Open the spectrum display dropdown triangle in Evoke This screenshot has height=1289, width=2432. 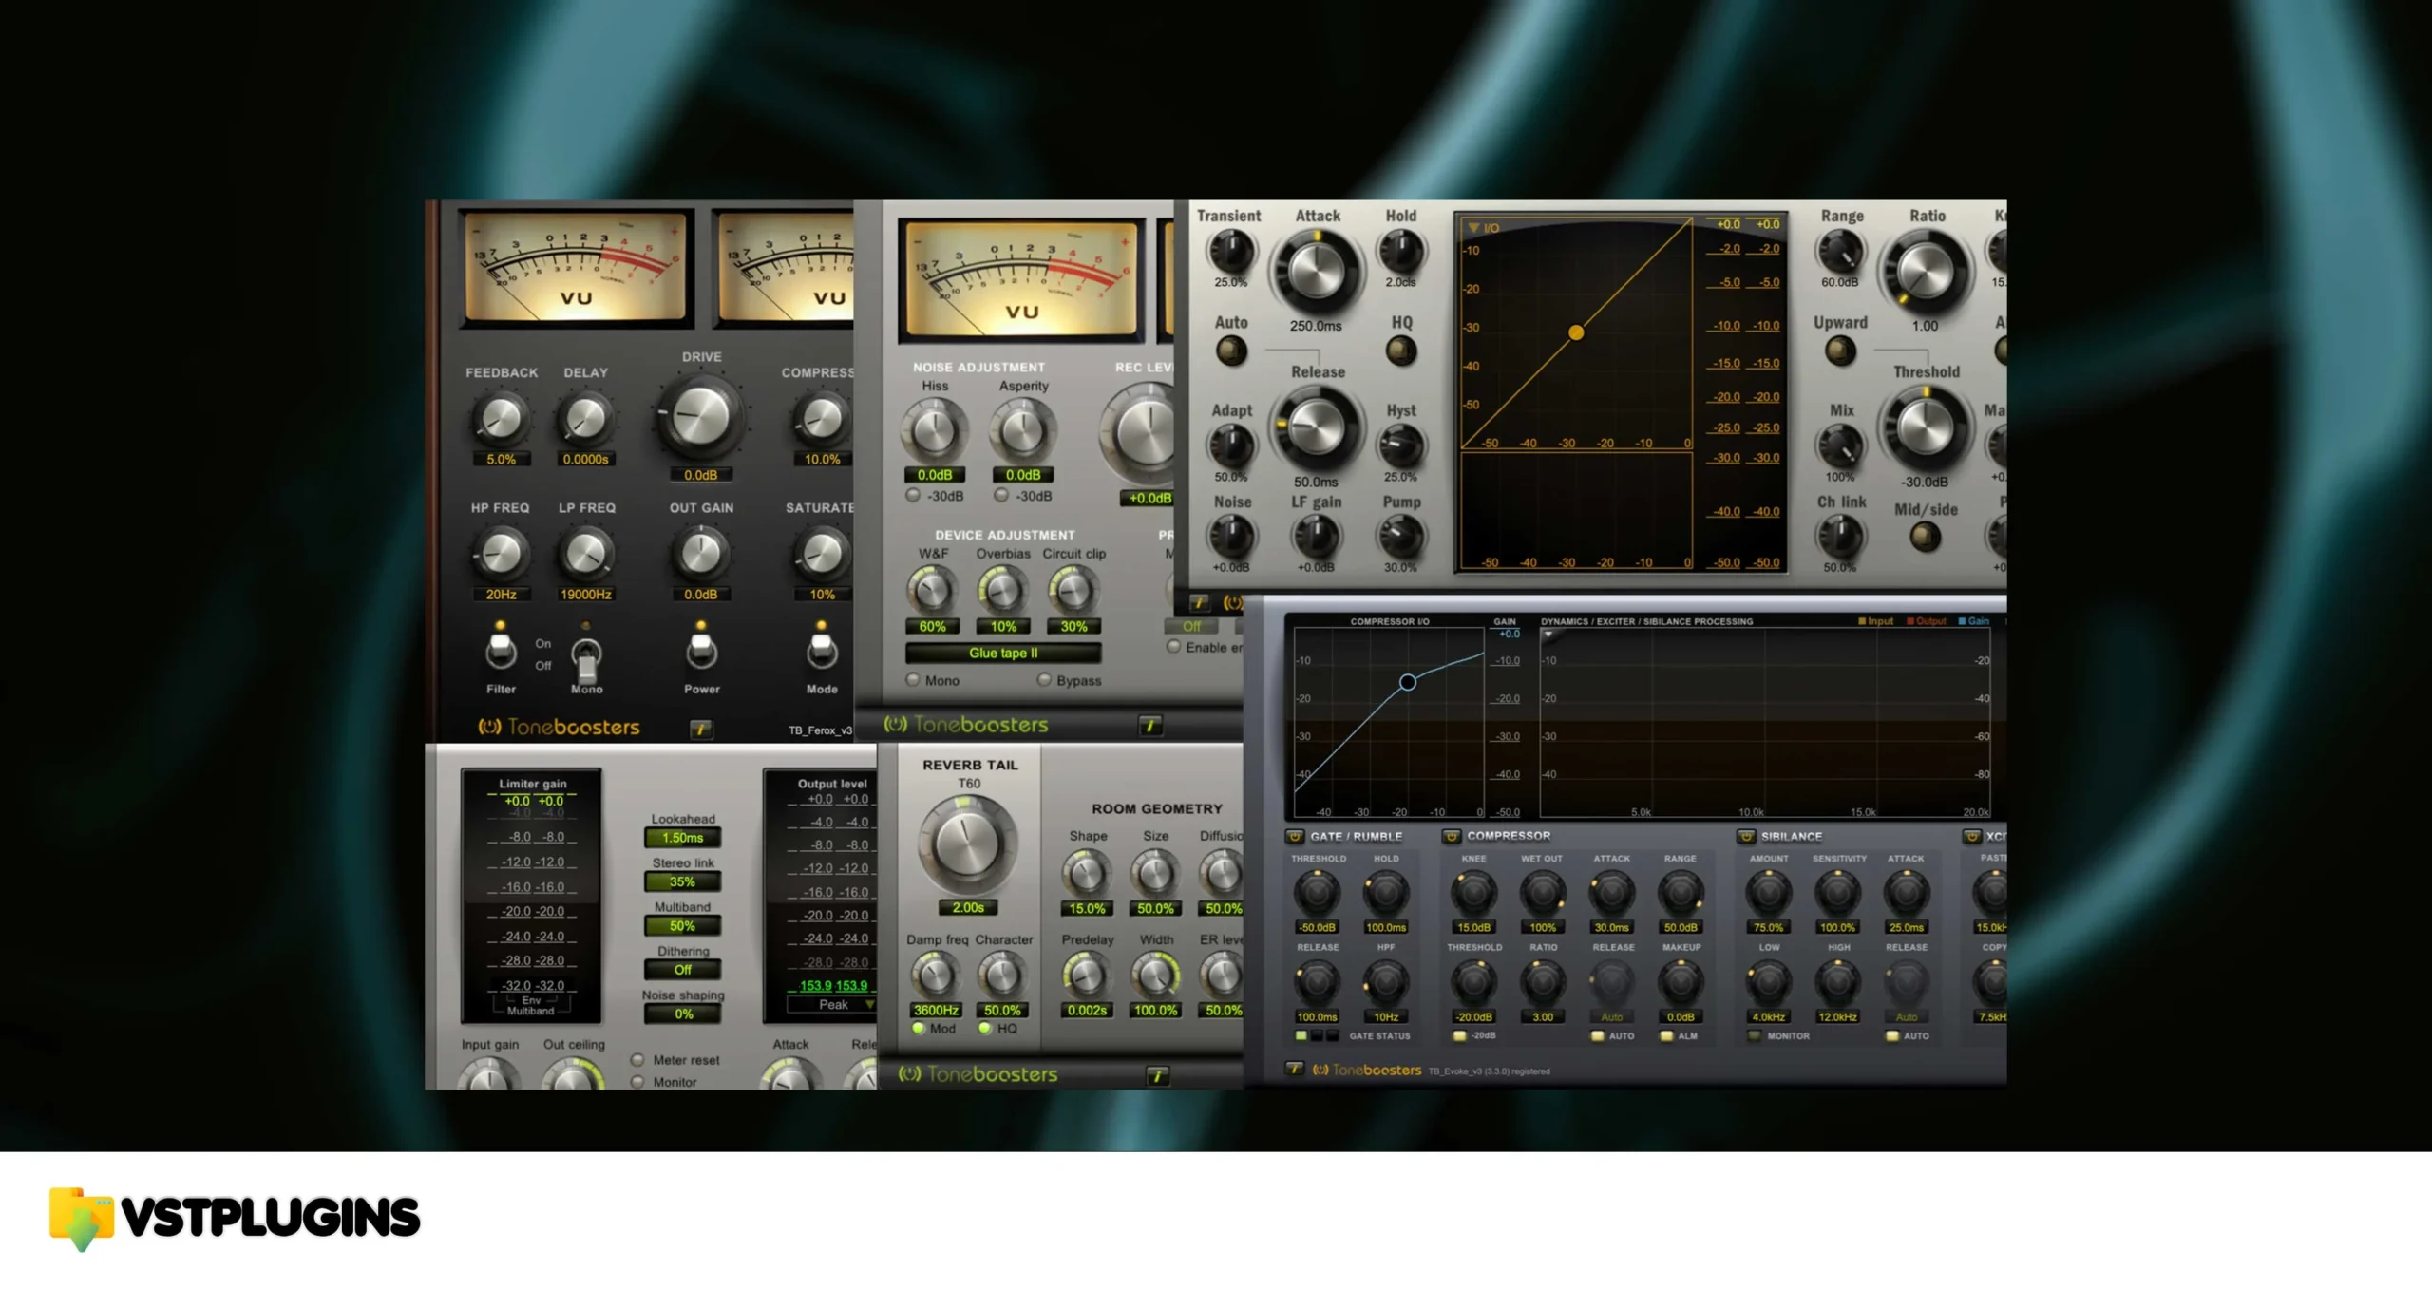1548,635
